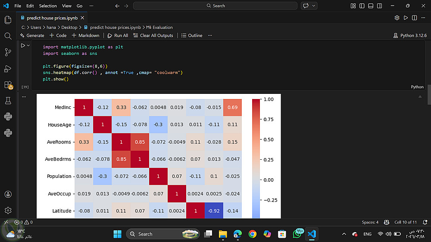Open View menu
This screenshot has height=242, width=431.
(x=66, y=6)
